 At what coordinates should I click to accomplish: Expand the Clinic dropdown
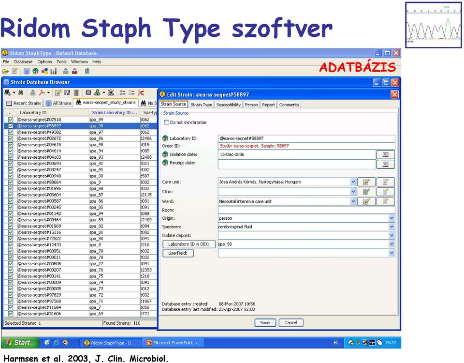pyautogui.click(x=353, y=192)
